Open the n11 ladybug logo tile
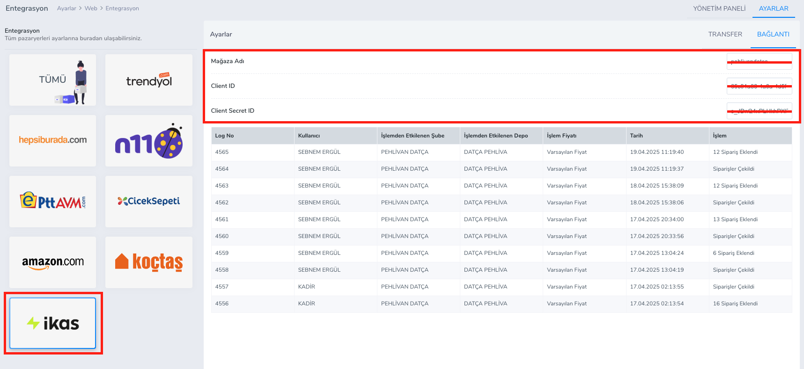804x369 pixels. (149, 140)
